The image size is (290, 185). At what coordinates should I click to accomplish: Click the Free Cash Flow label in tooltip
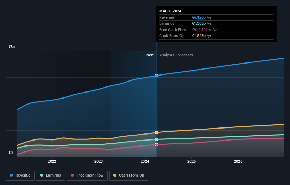[x=173, y=30]
